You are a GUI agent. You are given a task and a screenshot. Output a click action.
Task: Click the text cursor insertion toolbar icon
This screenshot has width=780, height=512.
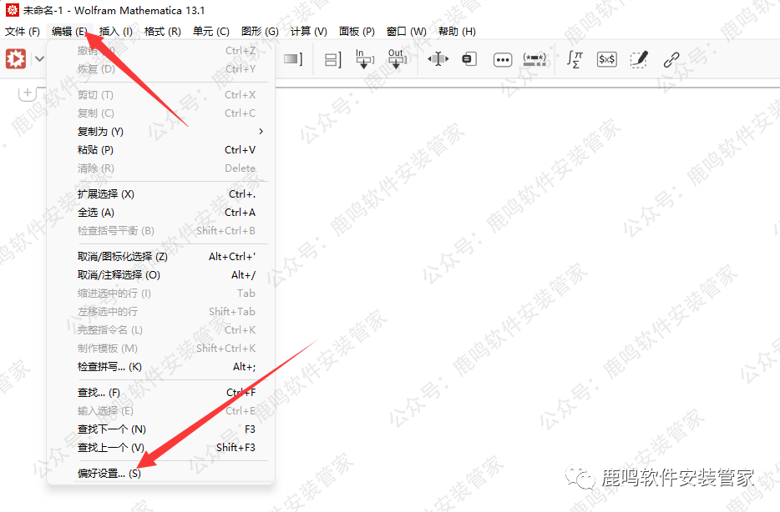(438, 59)
